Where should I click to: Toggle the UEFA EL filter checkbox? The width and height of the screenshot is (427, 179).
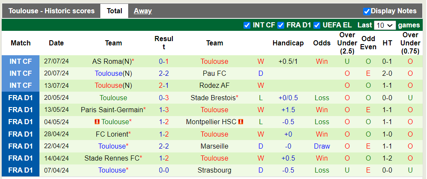pos(317,25)
